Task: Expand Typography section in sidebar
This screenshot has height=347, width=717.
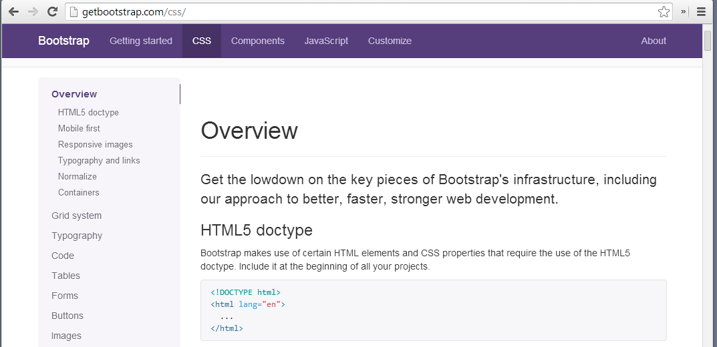Action: pyautogui.click(x=77, y=236)
